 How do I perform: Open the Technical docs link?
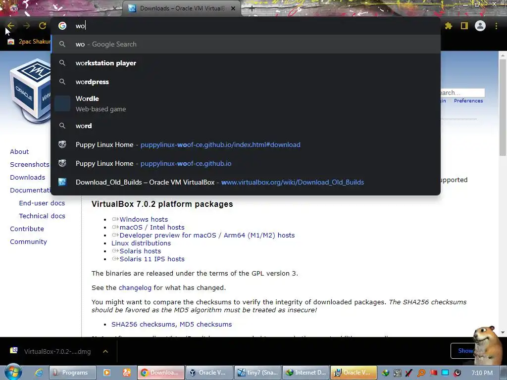click(42, 216)
